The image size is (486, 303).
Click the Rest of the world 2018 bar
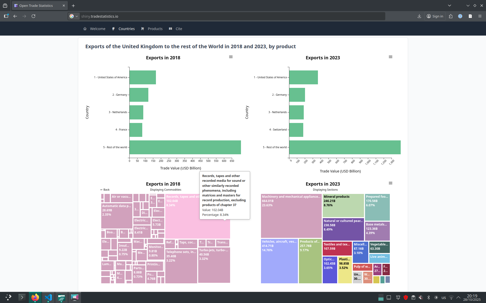(185, 147)
